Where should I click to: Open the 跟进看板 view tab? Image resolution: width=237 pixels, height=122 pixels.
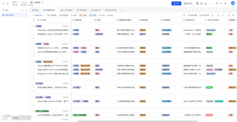tap(82, 10)
